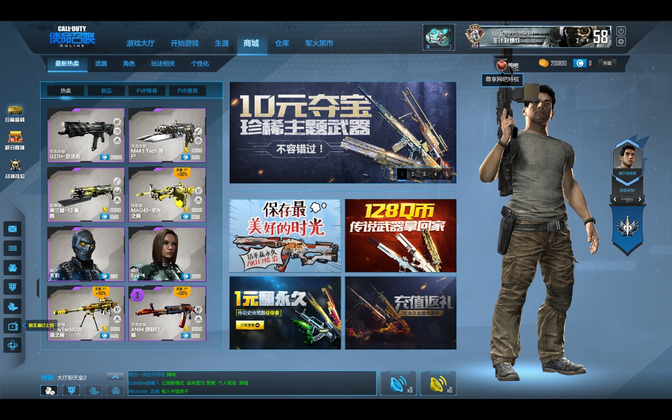Switch to the 角色 characters subtab

pos(129,64)
